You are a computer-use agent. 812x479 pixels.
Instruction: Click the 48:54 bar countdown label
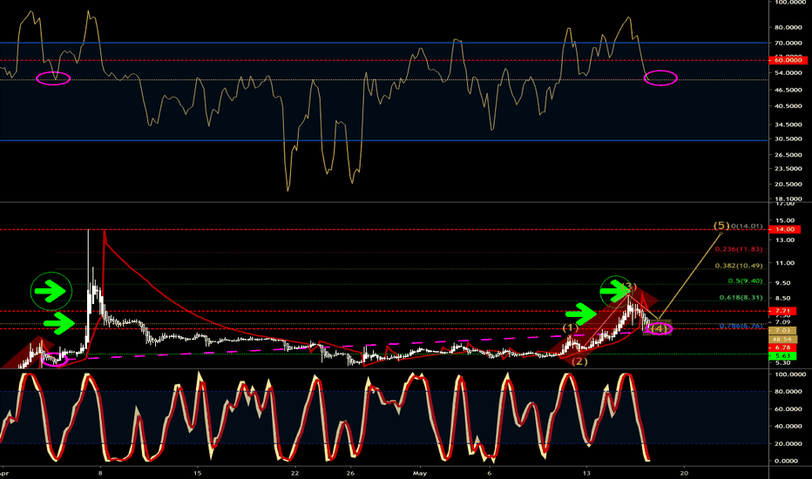click(x=782, y=339)
